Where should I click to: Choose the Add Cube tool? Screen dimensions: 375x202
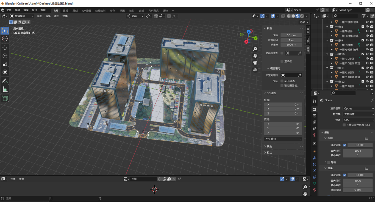5,98
